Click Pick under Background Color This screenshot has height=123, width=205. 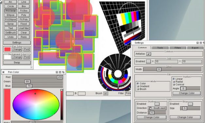click(26, 57)
